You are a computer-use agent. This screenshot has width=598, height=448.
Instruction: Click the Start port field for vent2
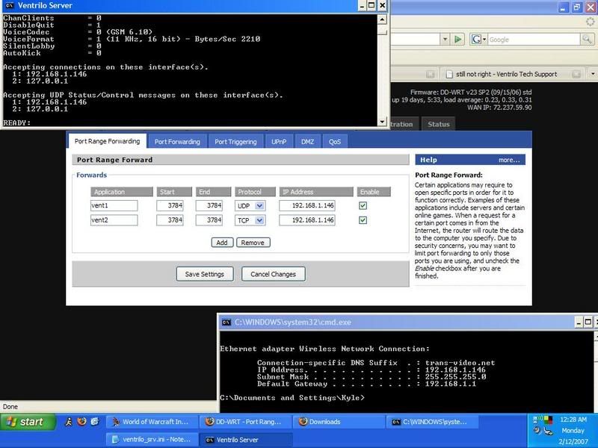tap(170, 220)
